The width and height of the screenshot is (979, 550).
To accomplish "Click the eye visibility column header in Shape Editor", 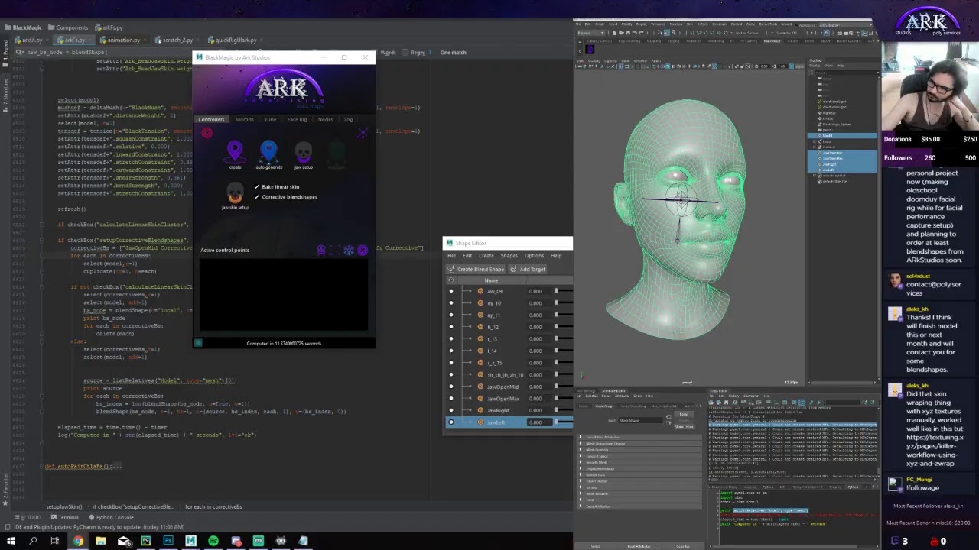I will pos(450,280).
